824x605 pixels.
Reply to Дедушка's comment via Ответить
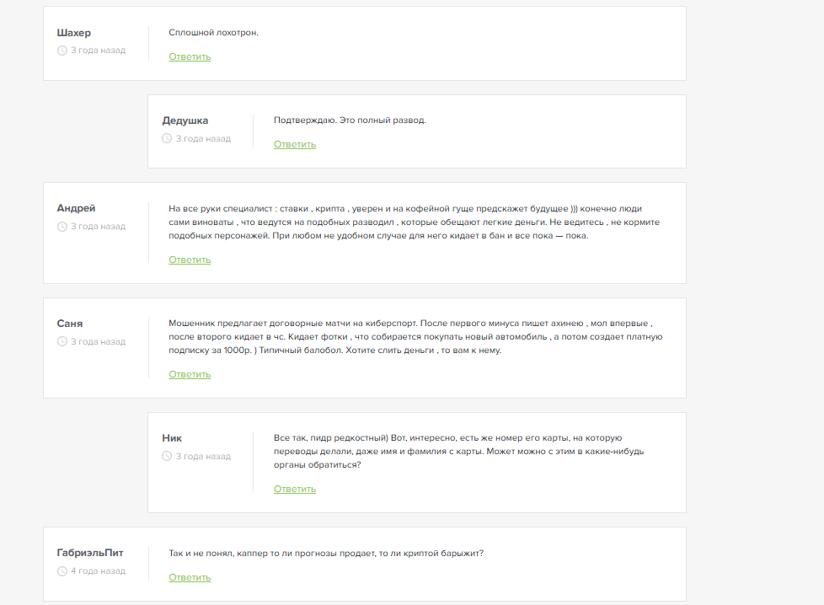pos(295,144)
